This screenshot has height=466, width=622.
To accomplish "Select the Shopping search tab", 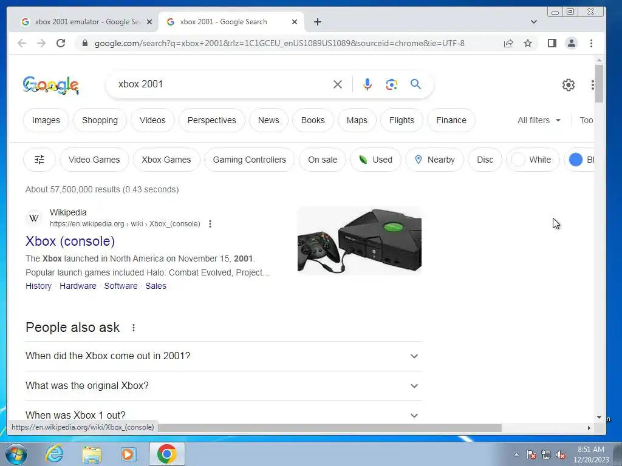I will coord(100,120).
